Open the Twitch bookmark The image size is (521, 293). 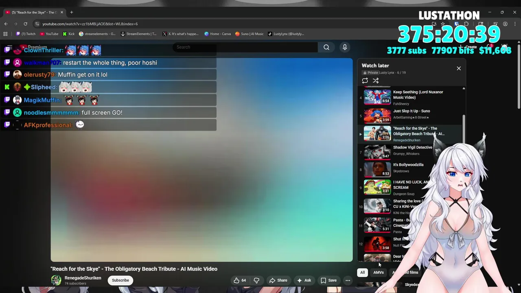click(26, 34)
